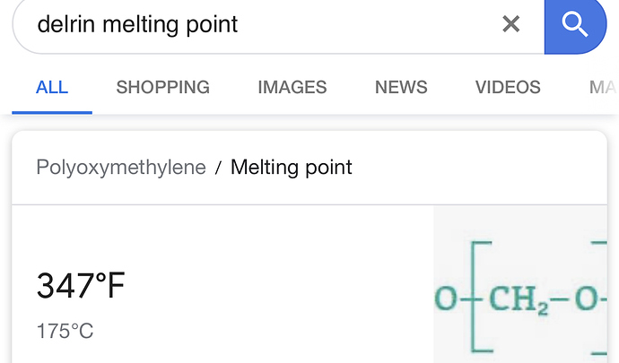Clear the search text with X icon
Image resolution: width=619 pixels, height=363 pixels.
point(510,23)
